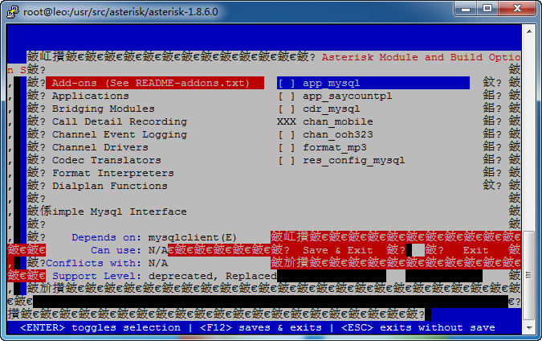This screenshot has width=542, height=341.
Task: Minimize the PuTTY window
Action: [x=466, y=8]
